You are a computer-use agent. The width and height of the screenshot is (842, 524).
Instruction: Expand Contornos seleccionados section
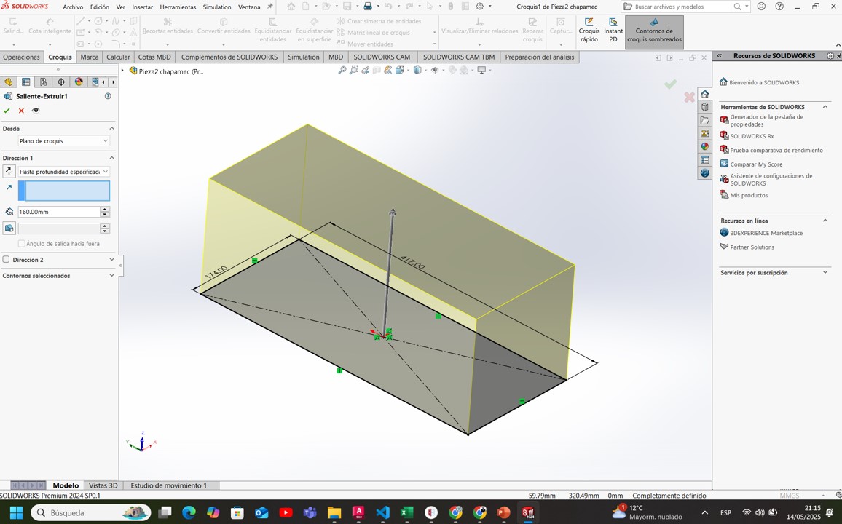[x=111, y=276]
